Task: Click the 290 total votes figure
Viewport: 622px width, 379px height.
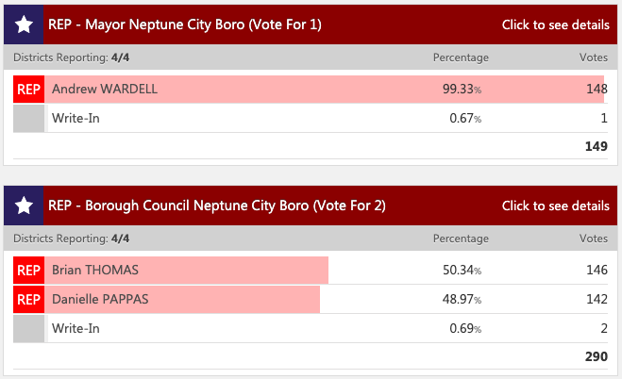Action: click(597, 356)
